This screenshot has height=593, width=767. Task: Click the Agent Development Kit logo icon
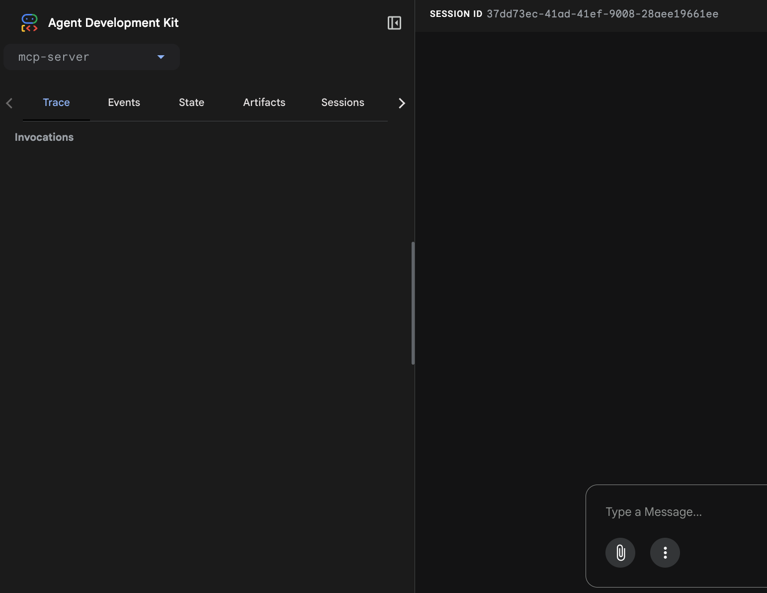point(29,23)
